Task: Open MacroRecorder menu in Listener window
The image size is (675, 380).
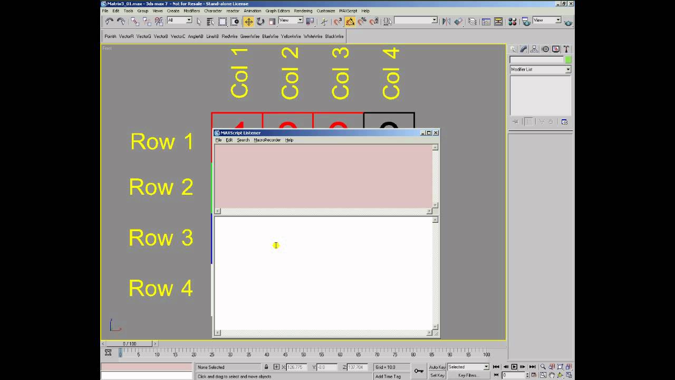Action: [267, 140]
